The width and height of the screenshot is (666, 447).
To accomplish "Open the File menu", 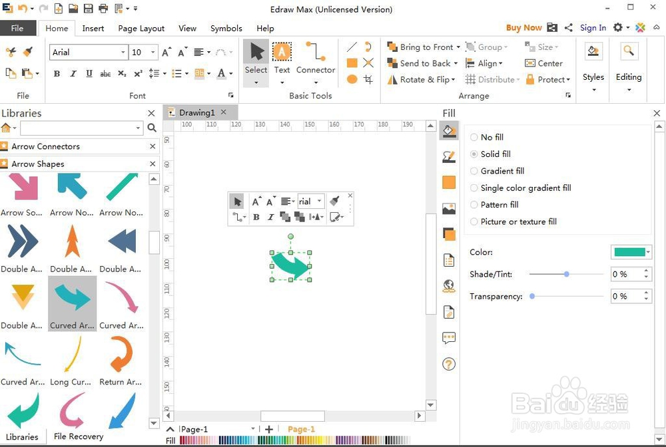I will 17,28.
